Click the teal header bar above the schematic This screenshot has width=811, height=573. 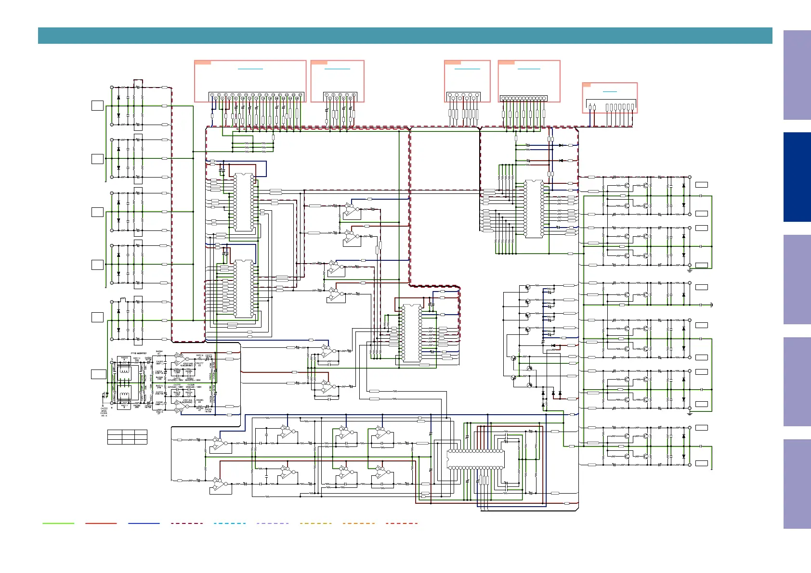tap(405, 36)
